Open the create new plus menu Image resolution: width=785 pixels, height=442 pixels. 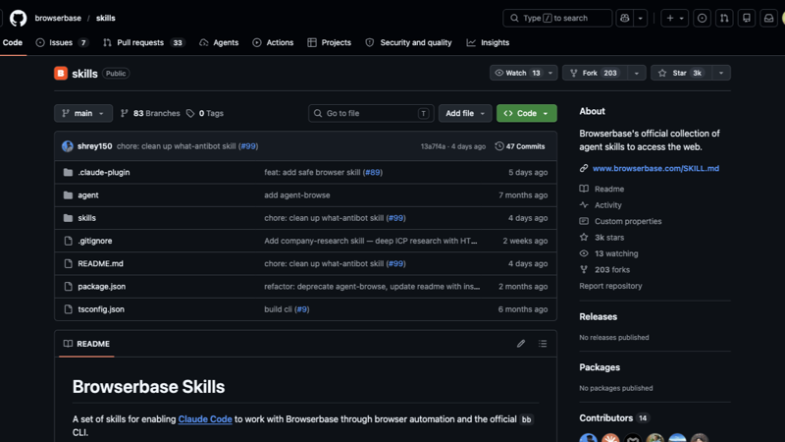(x=674, y=18)
